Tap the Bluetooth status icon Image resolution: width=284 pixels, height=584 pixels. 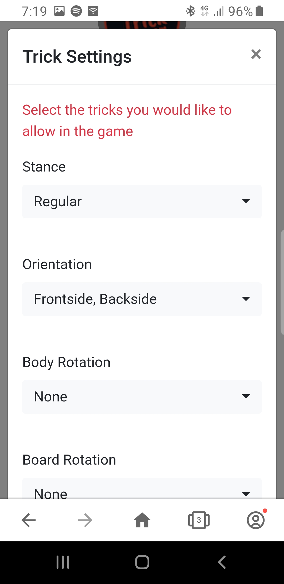(x=190, y=11)
